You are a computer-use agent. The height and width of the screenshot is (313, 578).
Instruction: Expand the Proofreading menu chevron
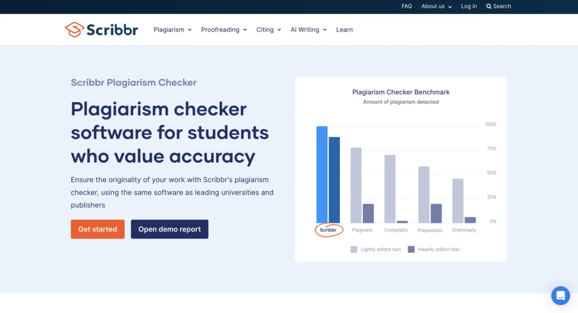coord(245,30)
